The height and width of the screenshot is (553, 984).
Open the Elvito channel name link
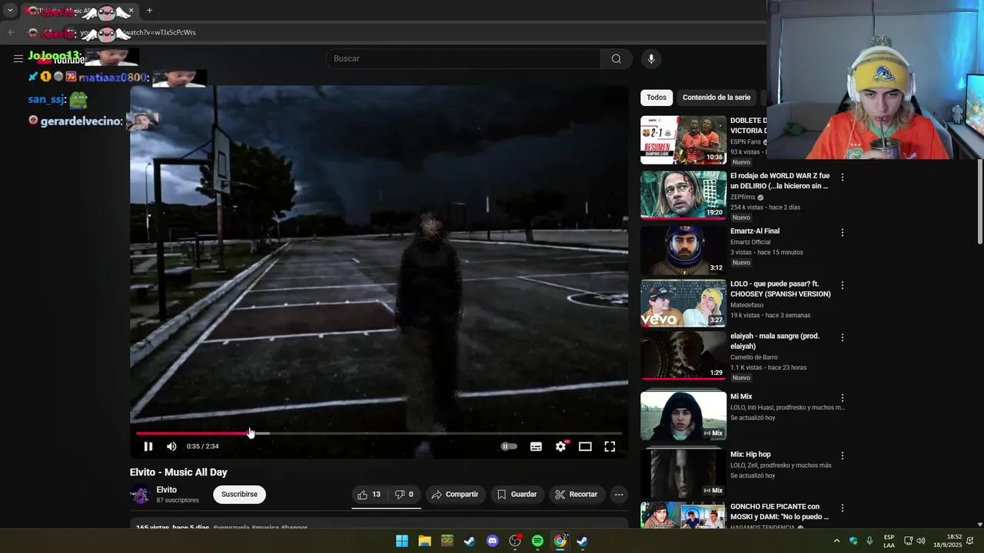point(167,490)
